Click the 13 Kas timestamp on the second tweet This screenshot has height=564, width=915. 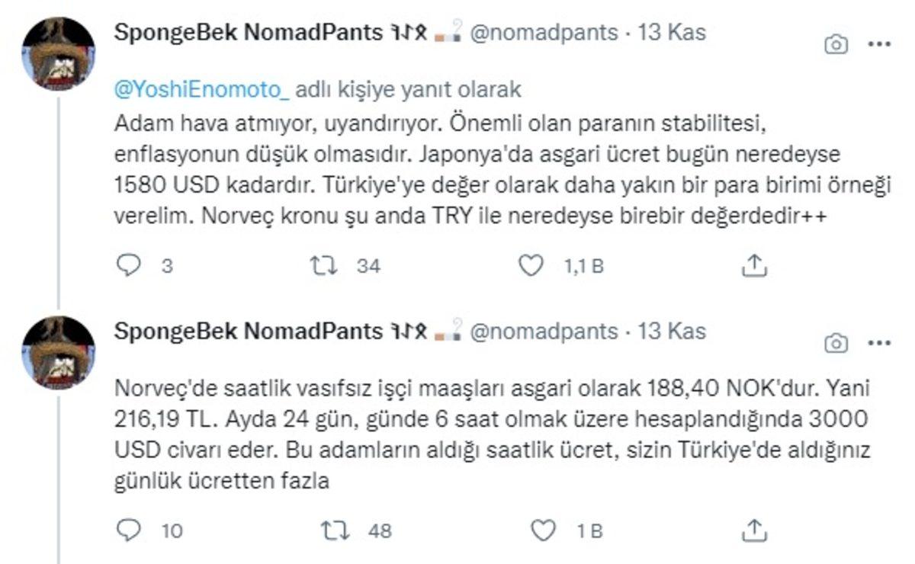click(679, 332)
